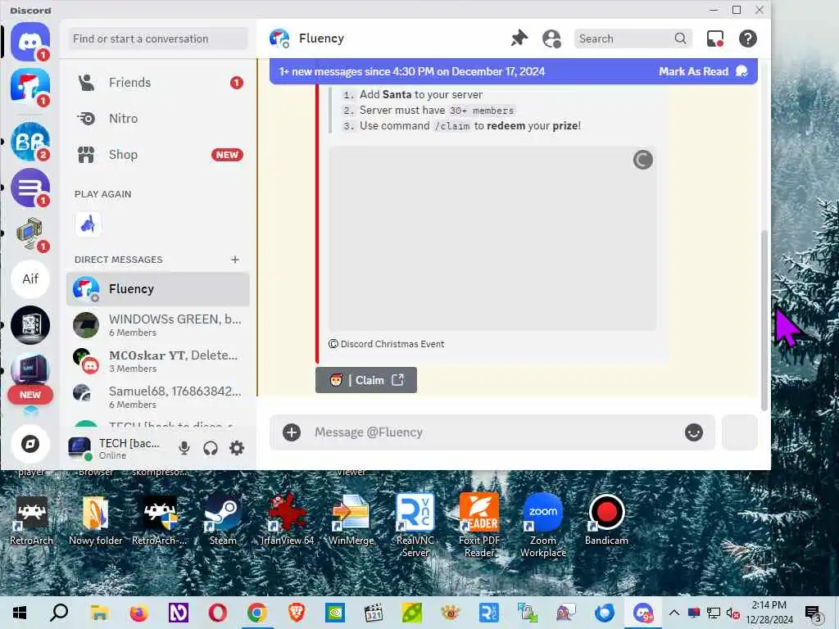Select the Zoom Workplace desktop shortcut
This screenshot has height=629, width=839.
tap(543, 525)
